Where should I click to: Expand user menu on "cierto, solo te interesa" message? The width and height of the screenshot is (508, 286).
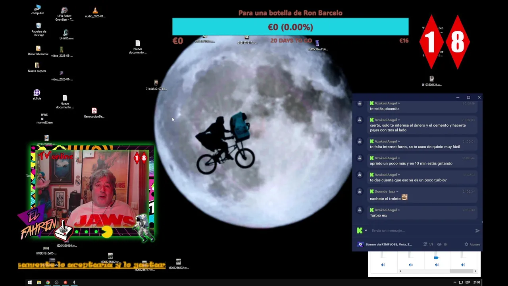[x=399, y=120]
